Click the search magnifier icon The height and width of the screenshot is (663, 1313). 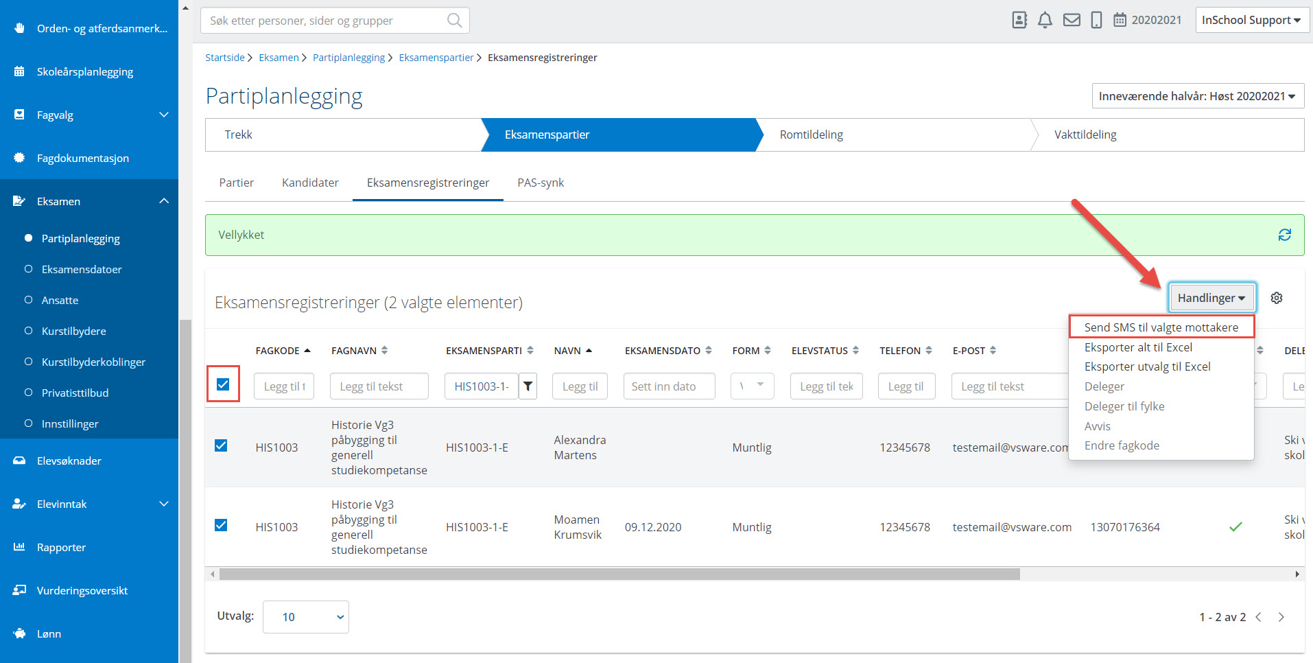(x=454, y=21)
